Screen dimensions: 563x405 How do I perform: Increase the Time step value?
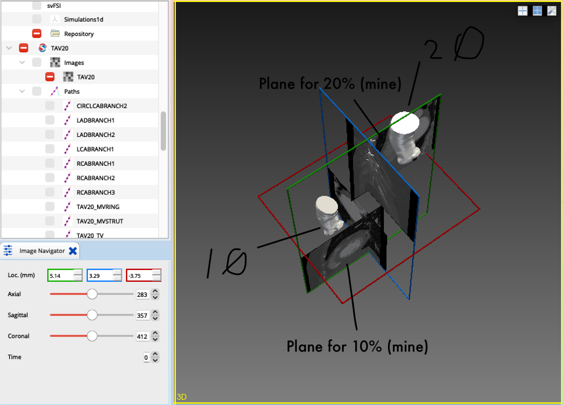tap(156, 355)
